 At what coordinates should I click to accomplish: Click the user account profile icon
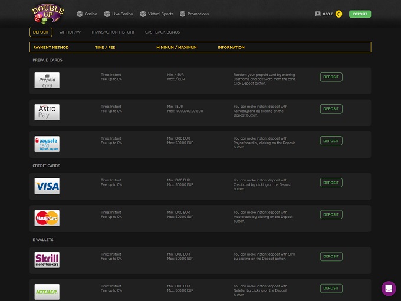[x=318, y=14]
